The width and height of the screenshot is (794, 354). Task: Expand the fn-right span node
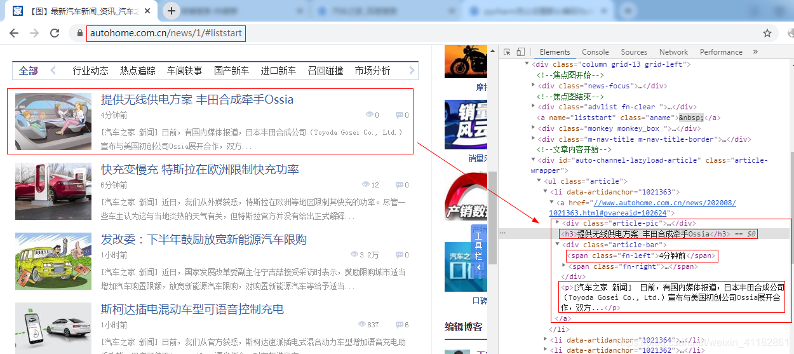[x=564, y=266]
